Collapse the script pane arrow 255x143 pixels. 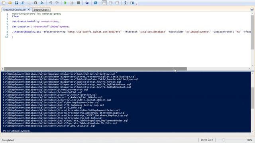[x=252, y=10]
